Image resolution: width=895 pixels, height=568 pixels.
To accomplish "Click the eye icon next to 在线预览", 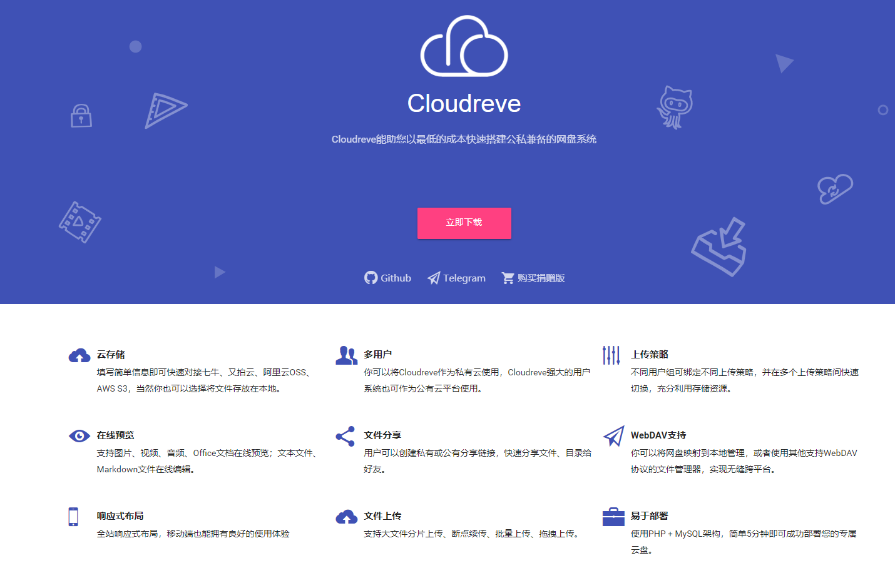I will (79, 435).
